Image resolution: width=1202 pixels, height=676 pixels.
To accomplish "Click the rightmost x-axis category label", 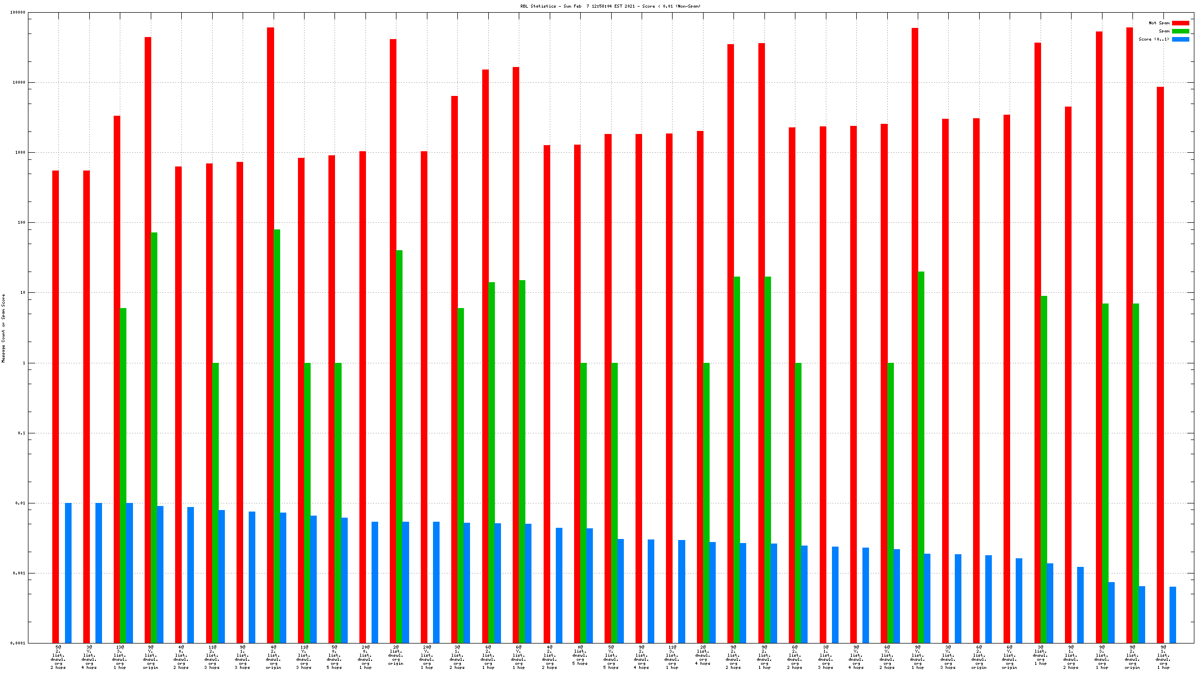I will (x=1163, y=657).
